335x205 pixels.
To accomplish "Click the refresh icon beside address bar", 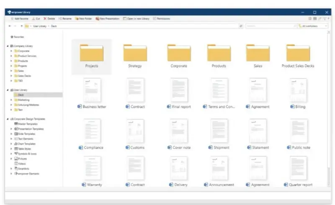I will point(241,26).
